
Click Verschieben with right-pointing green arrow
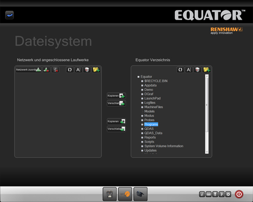pos(116,103)
